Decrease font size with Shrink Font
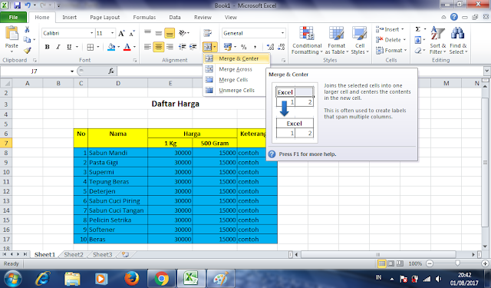Image resolution: width=491 pixels, height=288 pixels. [132, 33]
